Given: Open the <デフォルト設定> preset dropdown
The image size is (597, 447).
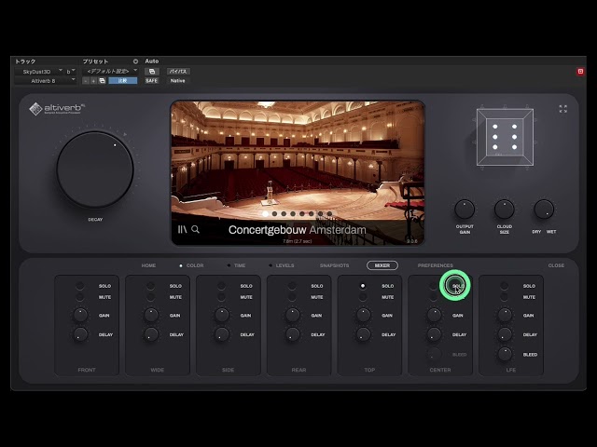Looking at the screenshot, I should [x=110, y=71].
